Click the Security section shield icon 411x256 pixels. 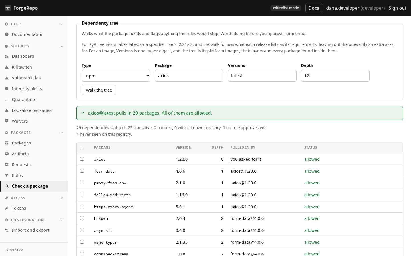pos(6,46)
